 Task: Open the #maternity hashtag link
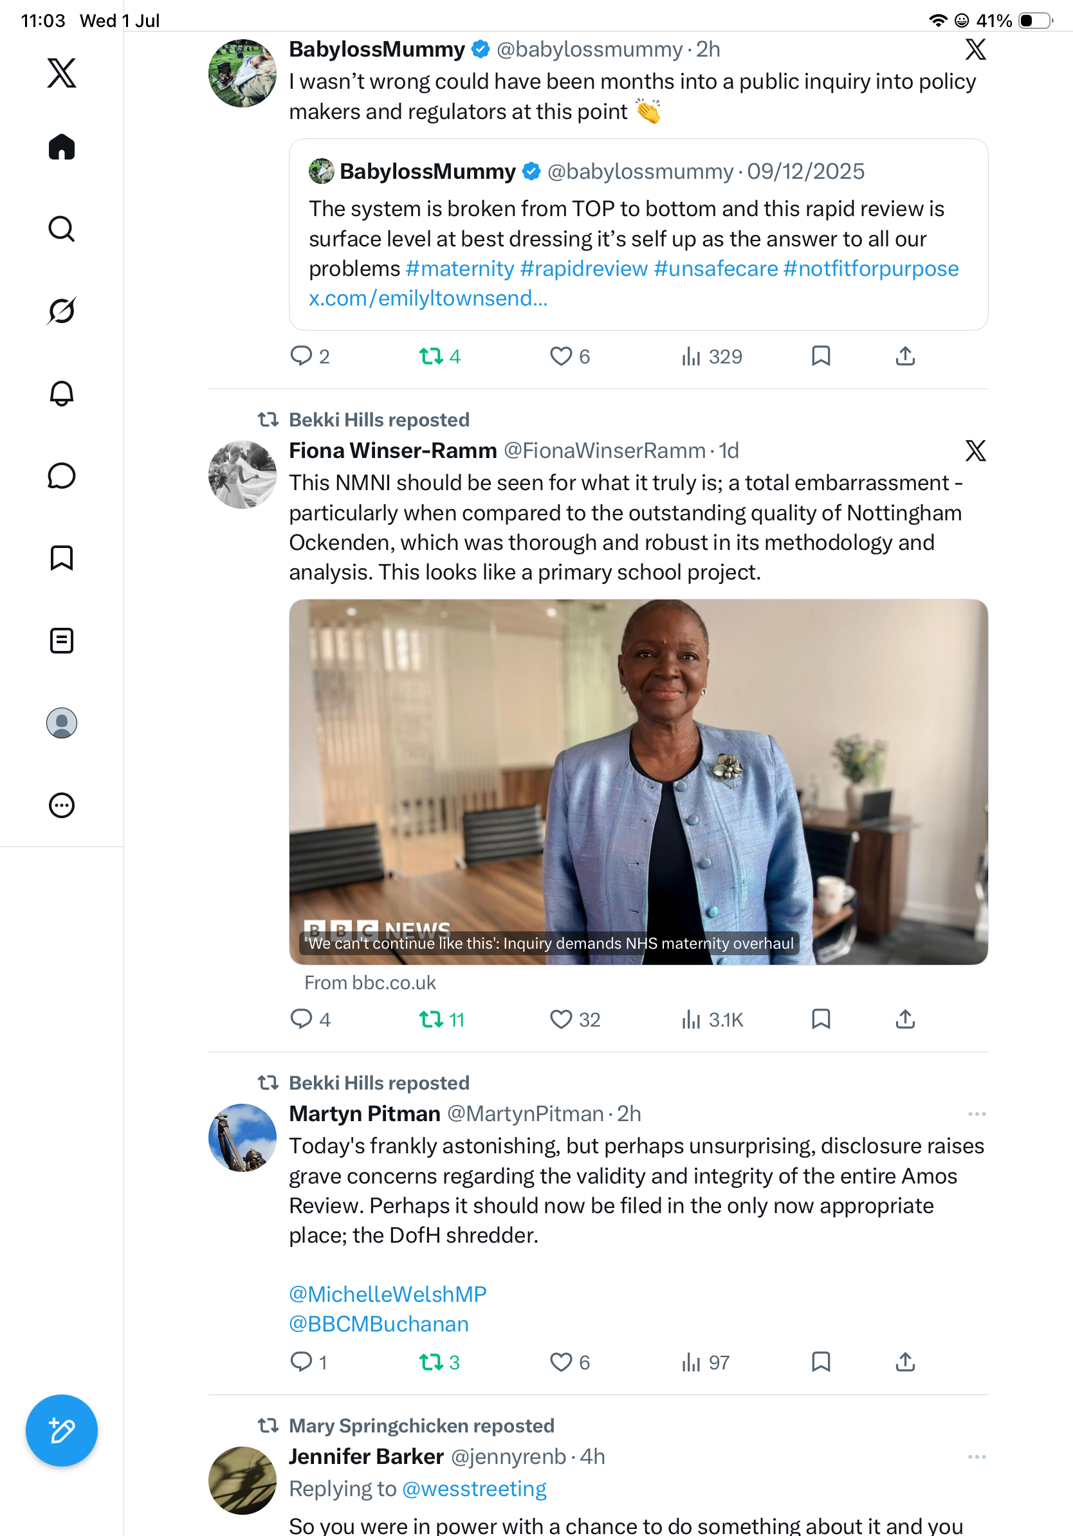(459, 268)
